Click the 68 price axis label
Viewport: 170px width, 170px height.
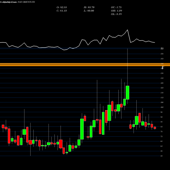coord(161,141)
